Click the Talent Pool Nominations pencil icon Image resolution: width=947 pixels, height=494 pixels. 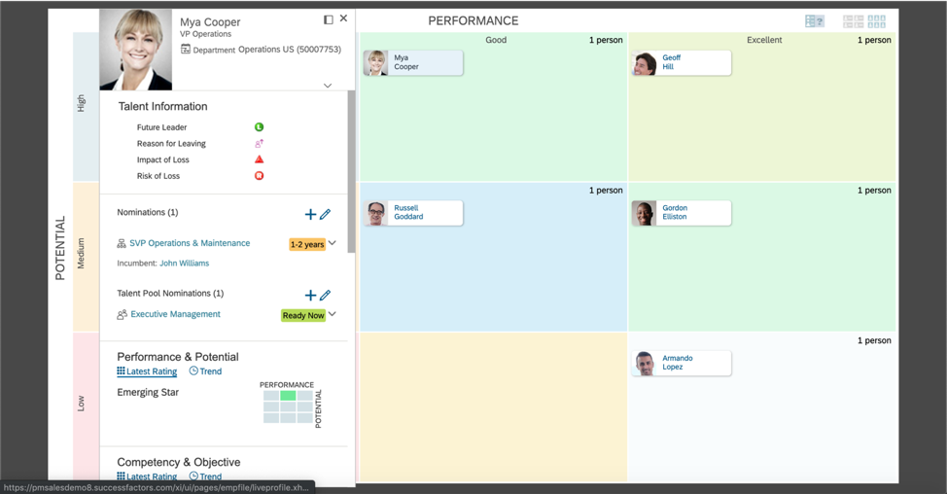click(x=326, y=295)
